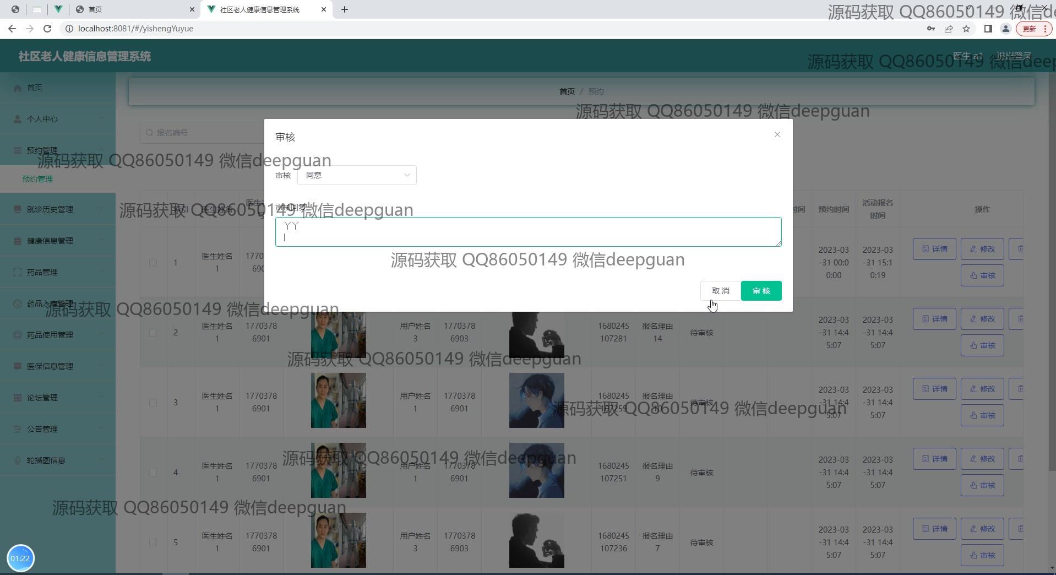Click 修改 for row 3
1056x575 pixels.
(x=982, y=389)
